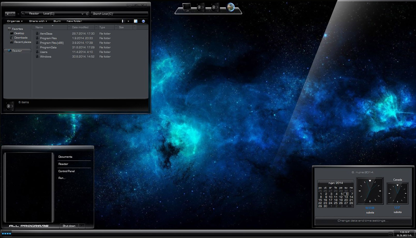
Task: Click the Start button on taskbar
Action: click(x=6, y=234)
